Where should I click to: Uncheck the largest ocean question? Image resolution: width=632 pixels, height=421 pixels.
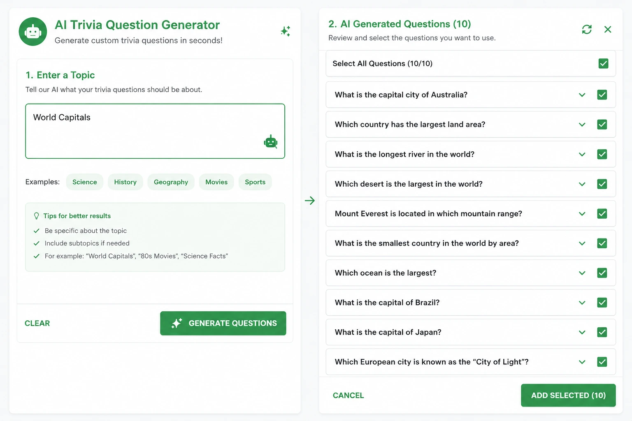(x=602, y=273)
